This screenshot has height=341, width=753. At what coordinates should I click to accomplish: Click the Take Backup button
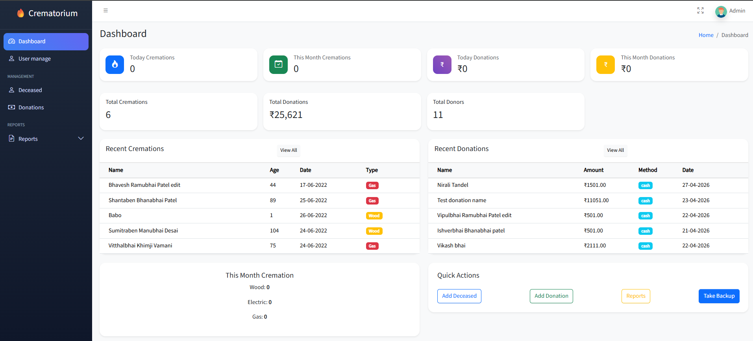[719, 296]
